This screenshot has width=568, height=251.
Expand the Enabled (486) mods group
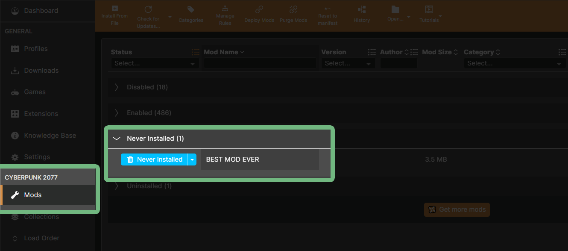(x=116, y=113)
